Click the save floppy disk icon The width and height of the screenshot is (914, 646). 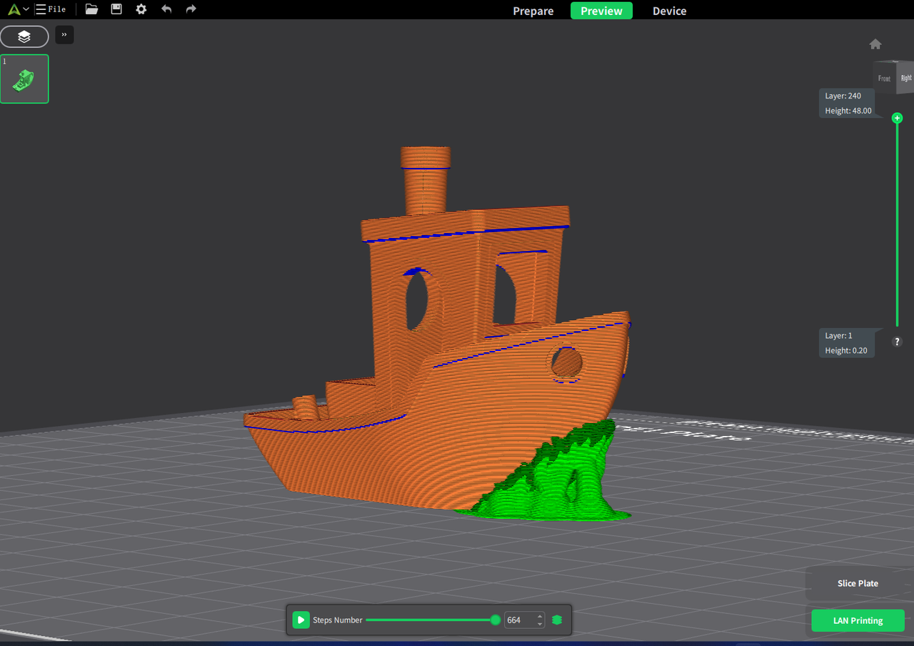coord(116,9)
